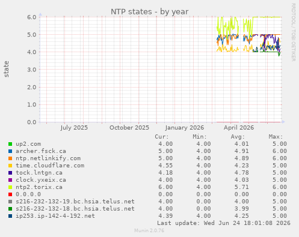Select the s216-232-132-18.bc.hsia.telus.net label
Screen dimensions: 299x237
[x=75, y=209]
